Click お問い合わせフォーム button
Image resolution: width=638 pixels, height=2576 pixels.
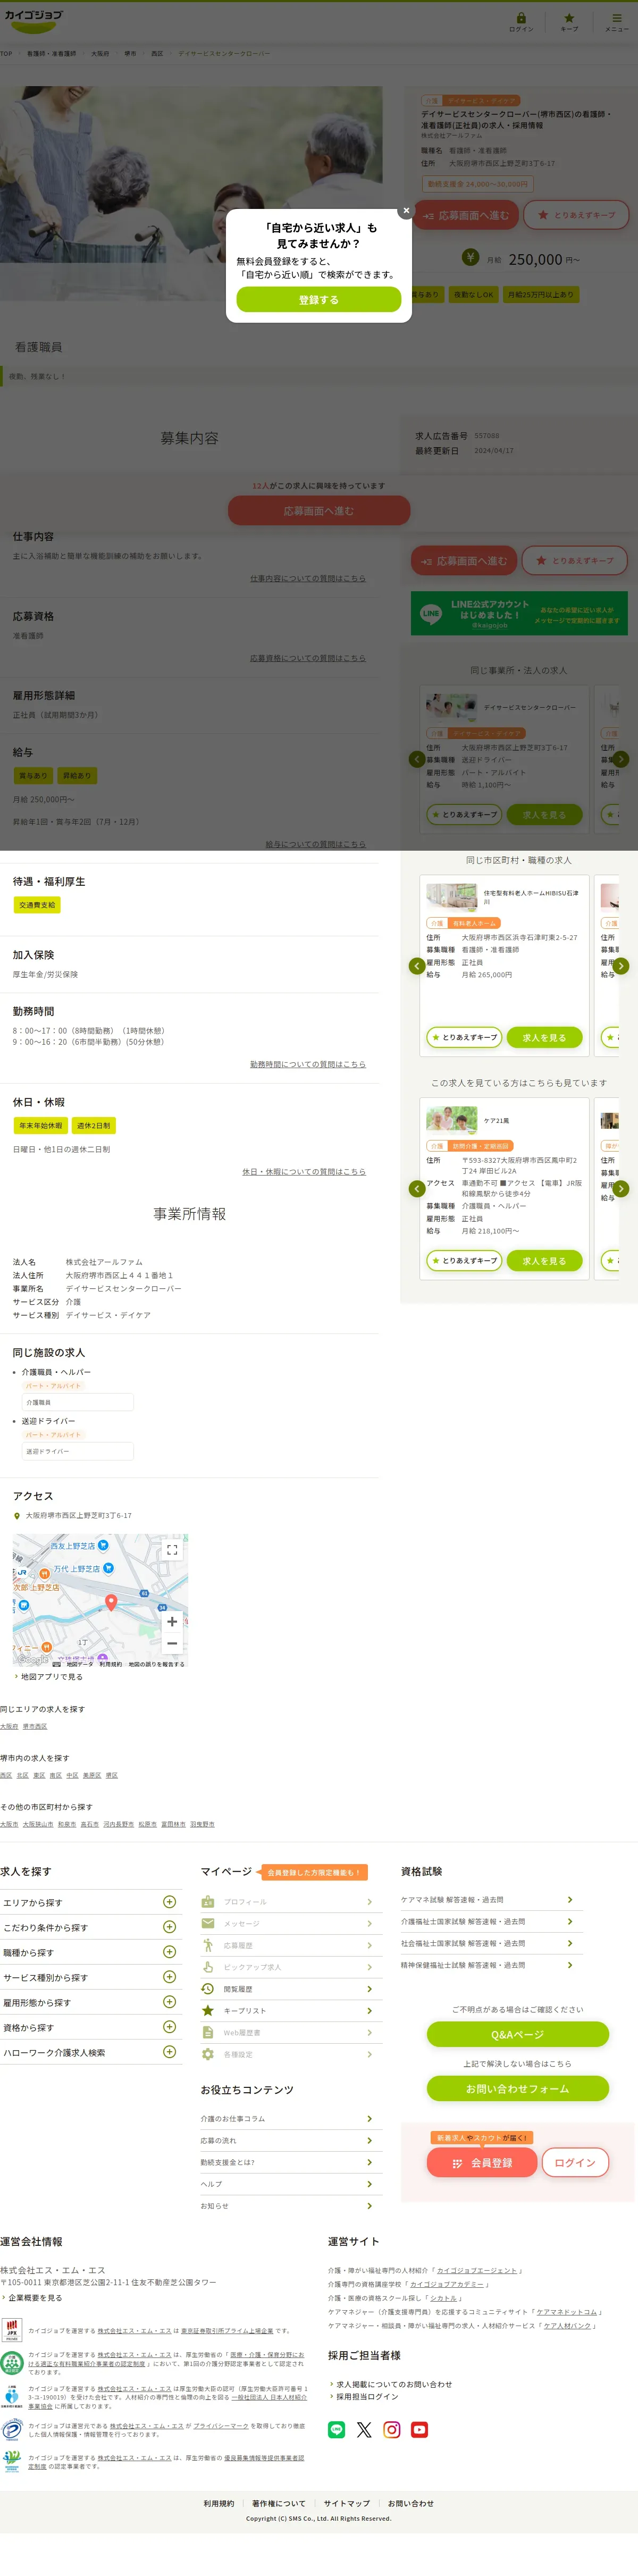[x=518, y=2088]
